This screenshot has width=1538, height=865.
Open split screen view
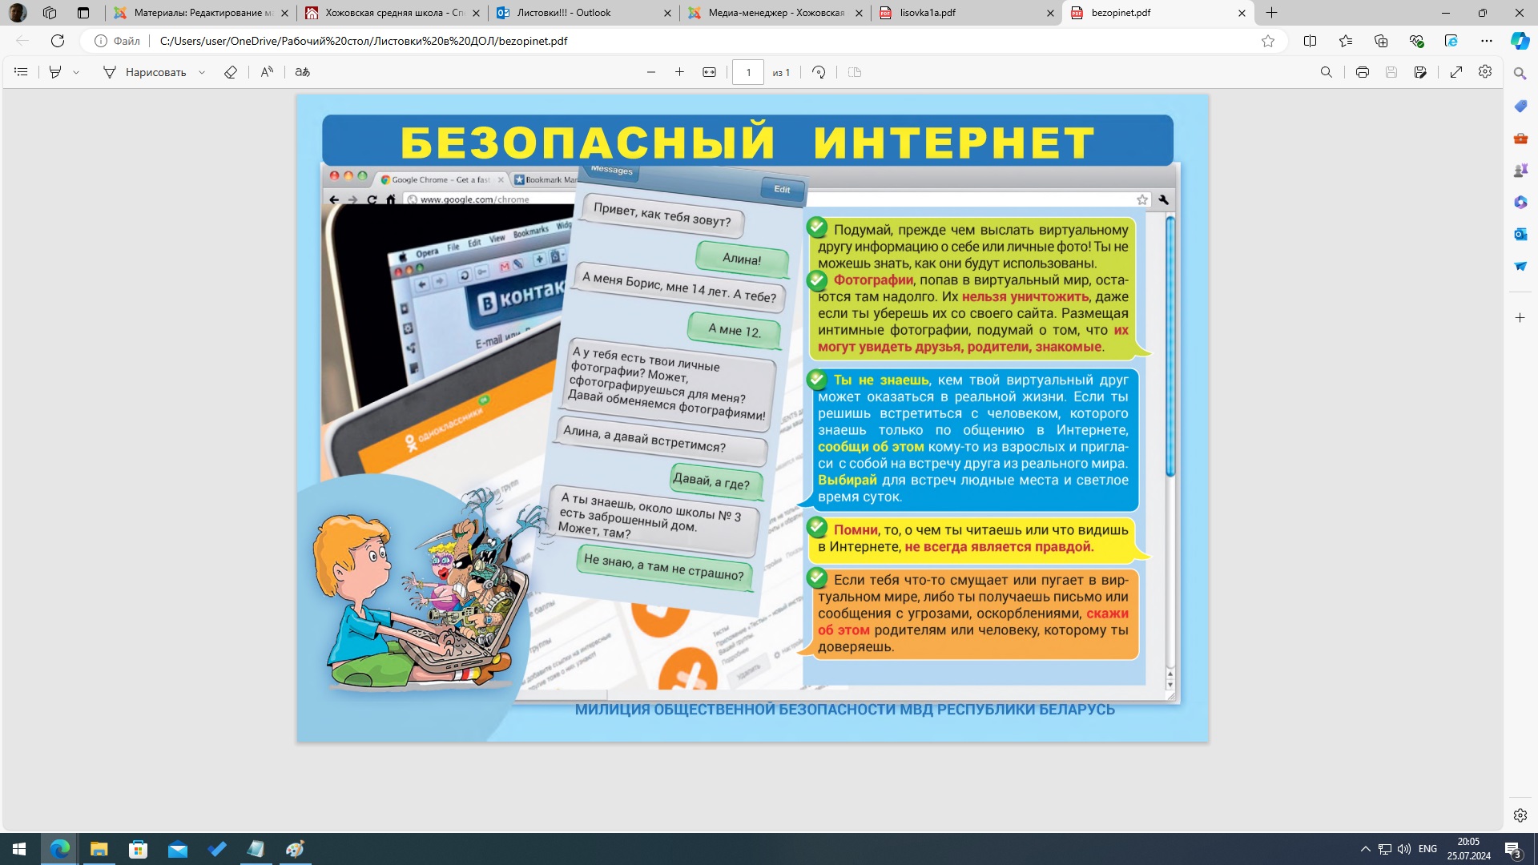[1311, 41]
